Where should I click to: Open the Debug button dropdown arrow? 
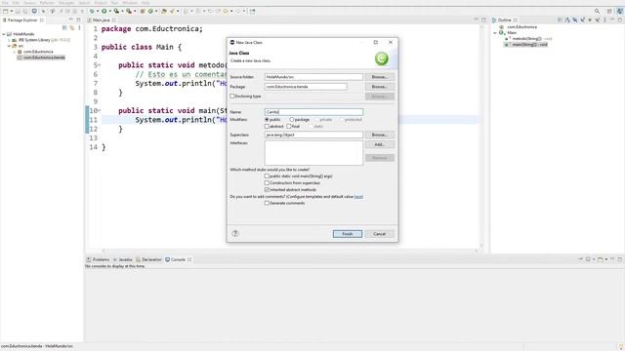pyautogui.click(x=98, y=11)
